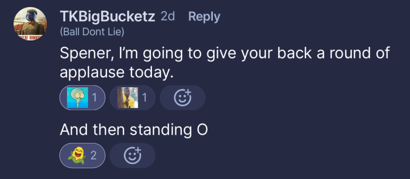Image resolution: width=410 pixels, height=179 pixels.
Task: Click TKBigBucketz's profile avatar
Action: (x=29, y=24)
